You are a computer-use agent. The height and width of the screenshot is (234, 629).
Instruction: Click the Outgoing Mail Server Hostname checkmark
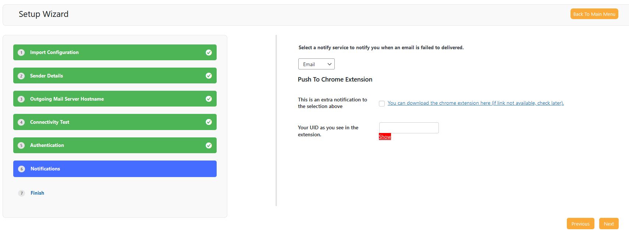pyautogui.click(x=209, y=99)
